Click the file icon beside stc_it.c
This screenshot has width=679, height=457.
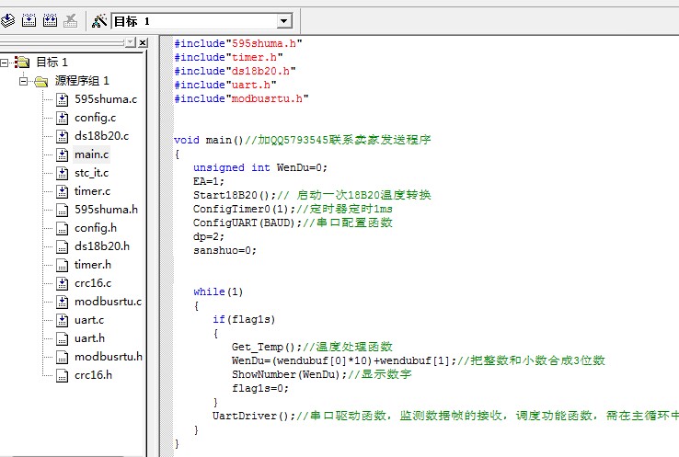pos(62,174)
